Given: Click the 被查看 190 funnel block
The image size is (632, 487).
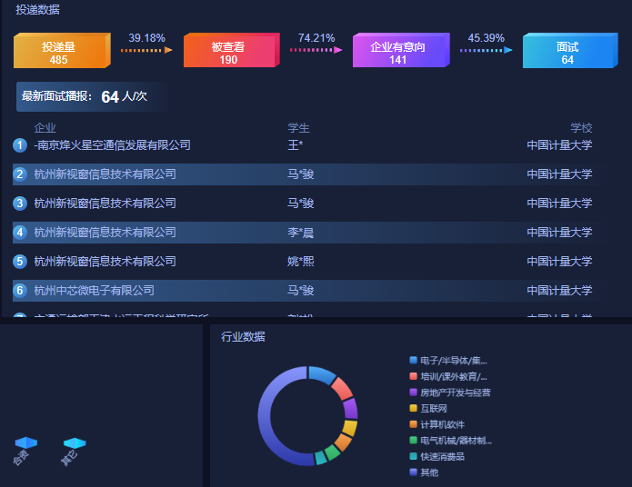Looking at the screenshot, I should pyautogui.click(x=229, y=52).
